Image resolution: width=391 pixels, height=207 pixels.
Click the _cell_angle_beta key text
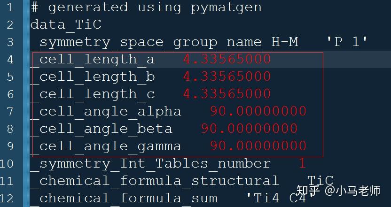coord(102,129)
